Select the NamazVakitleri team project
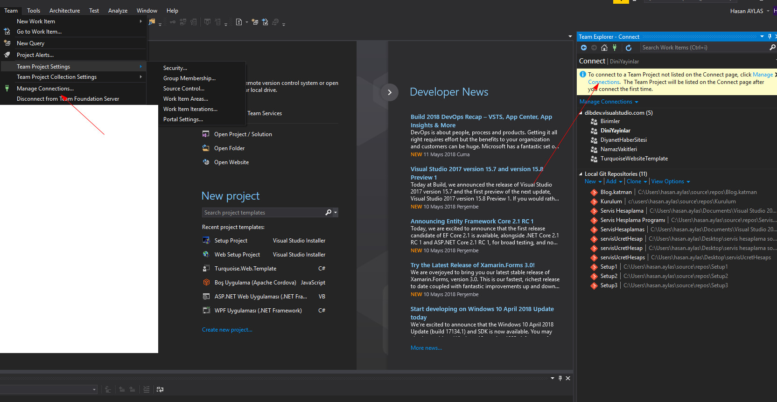Image resolution: width=777 pixels, height=402 pixels. [x=618, y=149]
